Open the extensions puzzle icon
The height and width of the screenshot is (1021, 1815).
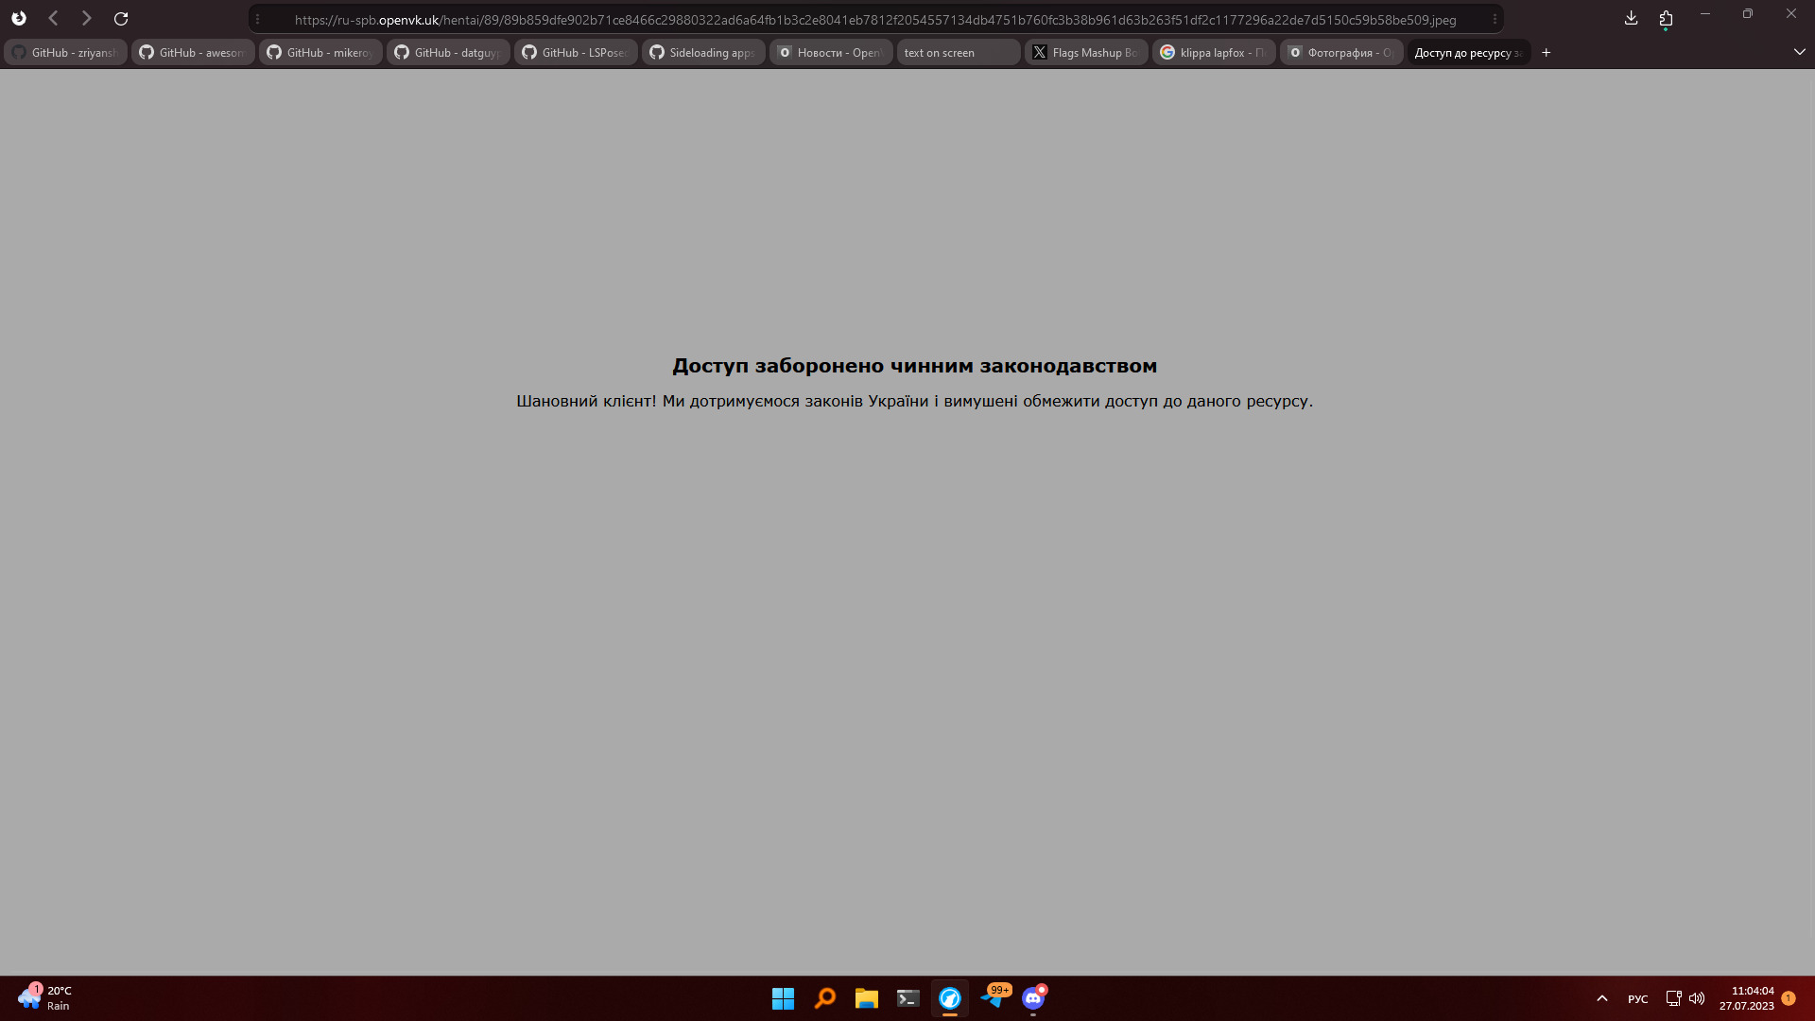[1666, 18]
